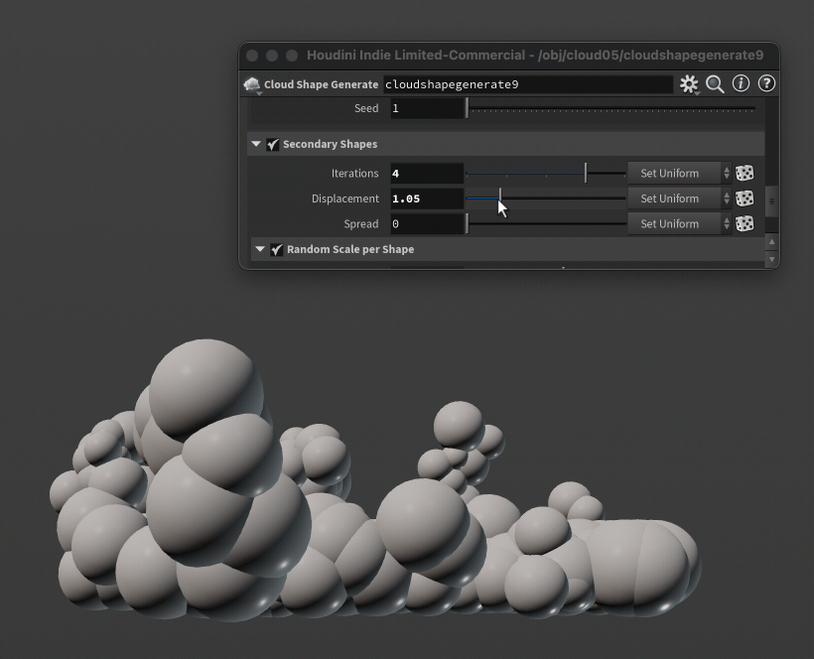Click the scrollbar down arrow
The width and height of the screenshot is (814, 659).
click(772, 258)
